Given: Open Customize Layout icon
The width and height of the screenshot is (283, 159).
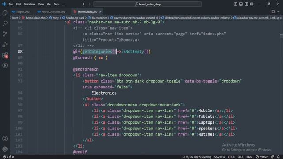Looking at the screenshot, I should click(252, 4).
